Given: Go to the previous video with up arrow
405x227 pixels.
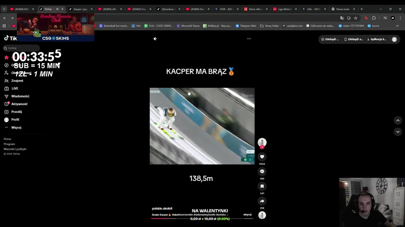Looking at the screenshot, I should pyautogui.click(x=398, y=120).
